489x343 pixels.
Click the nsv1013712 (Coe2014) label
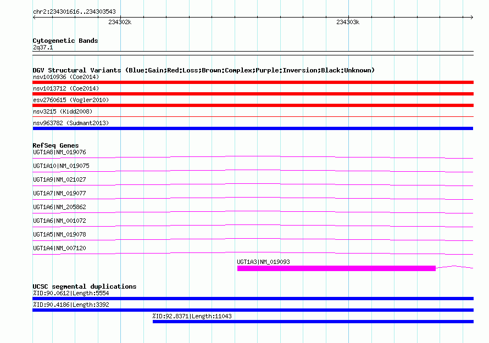pos(66,88)
